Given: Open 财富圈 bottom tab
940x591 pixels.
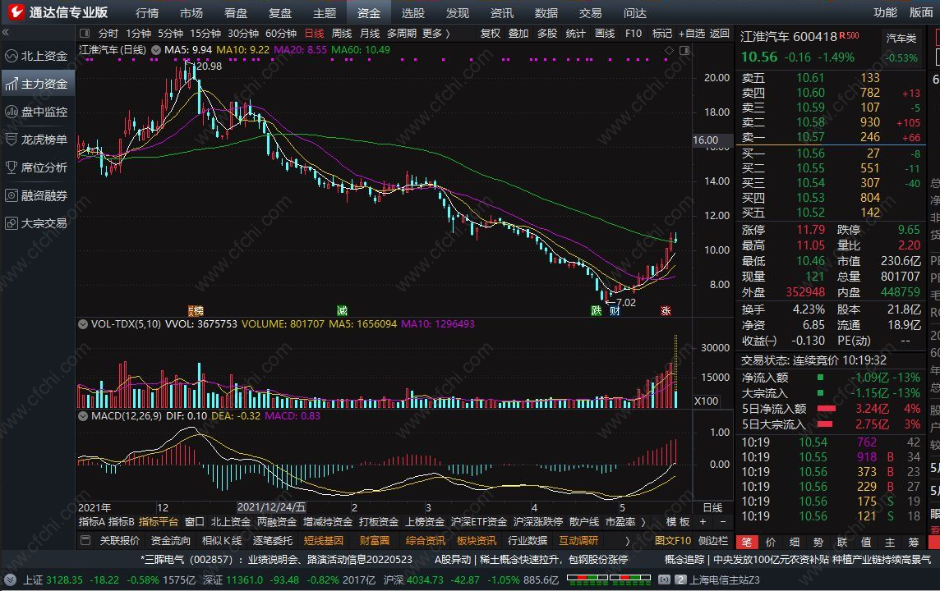Looking at the screenshot, I should pyautogui.click(x=374, y=541).
